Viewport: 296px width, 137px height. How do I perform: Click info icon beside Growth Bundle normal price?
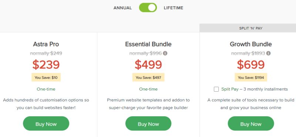pyautogui.click(x=268, y=53)
